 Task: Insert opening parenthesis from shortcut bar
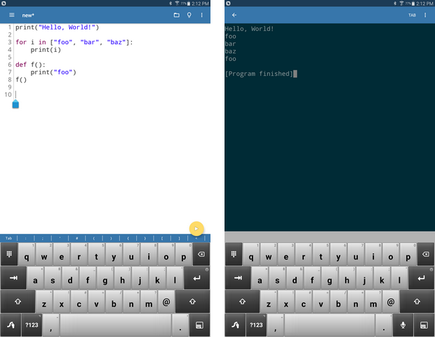coord(94,238)
